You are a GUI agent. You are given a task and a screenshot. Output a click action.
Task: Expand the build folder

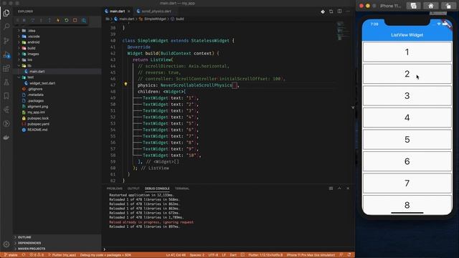pyautogui.click(x=19, y=48)
